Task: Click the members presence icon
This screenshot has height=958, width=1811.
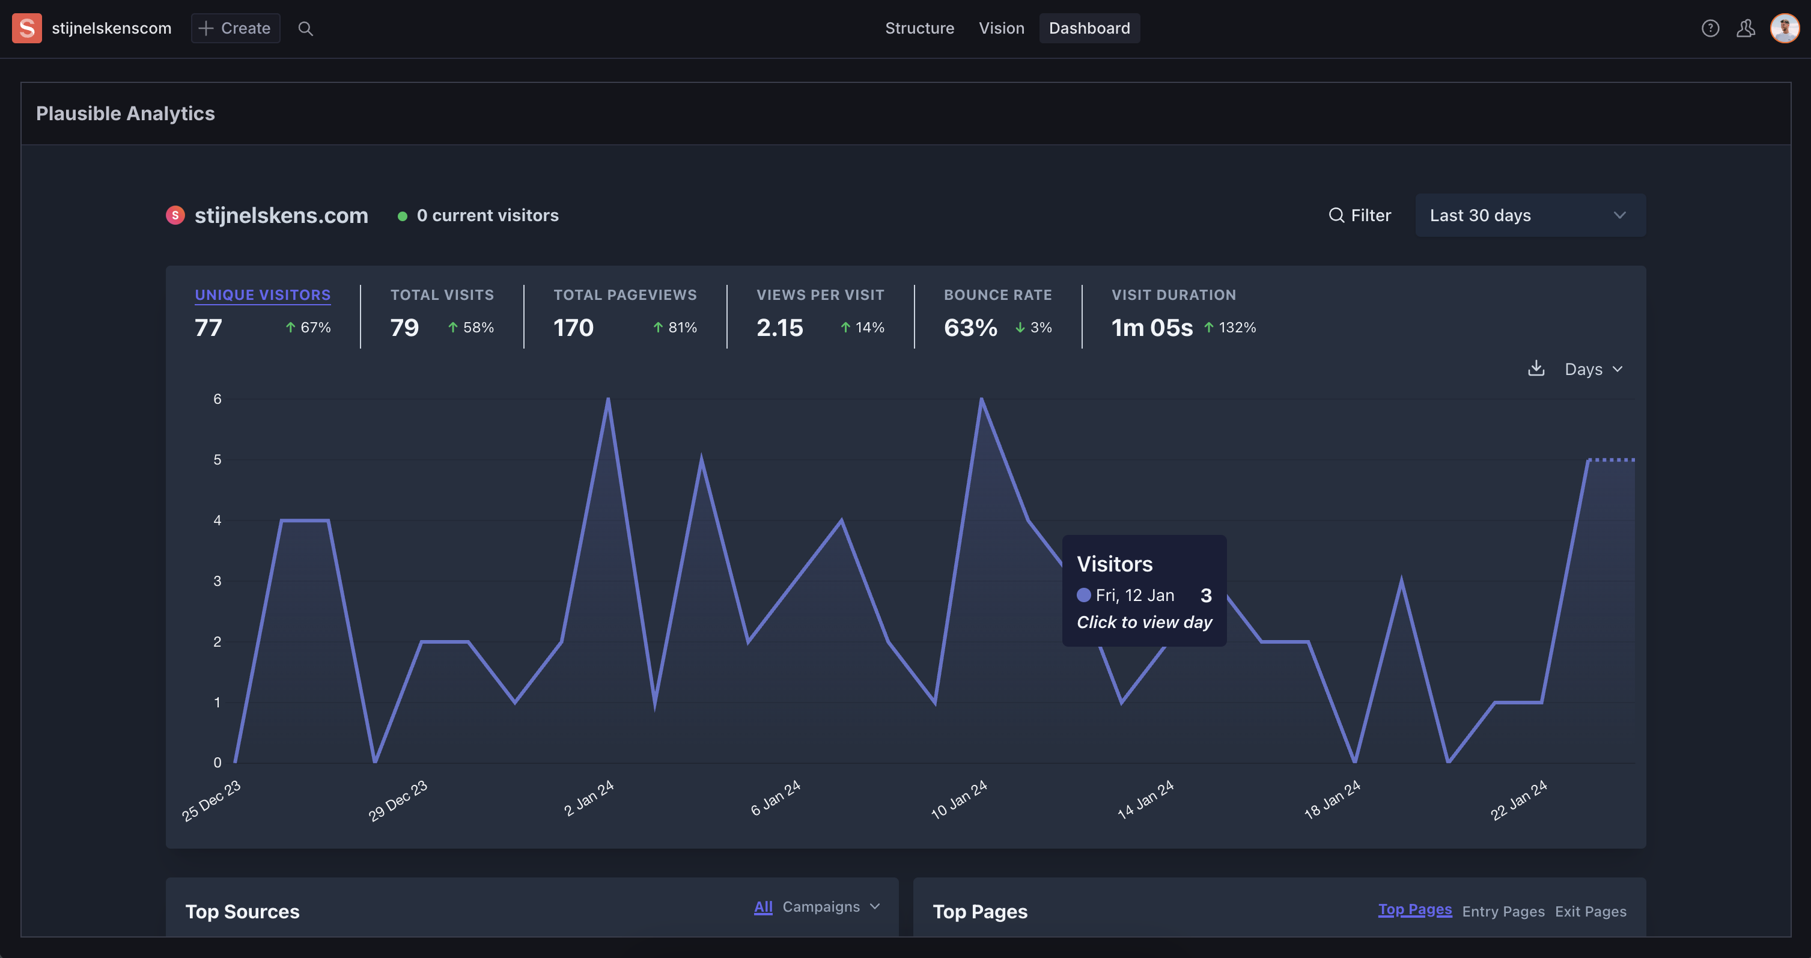Action: click(x=1746, y=28)
